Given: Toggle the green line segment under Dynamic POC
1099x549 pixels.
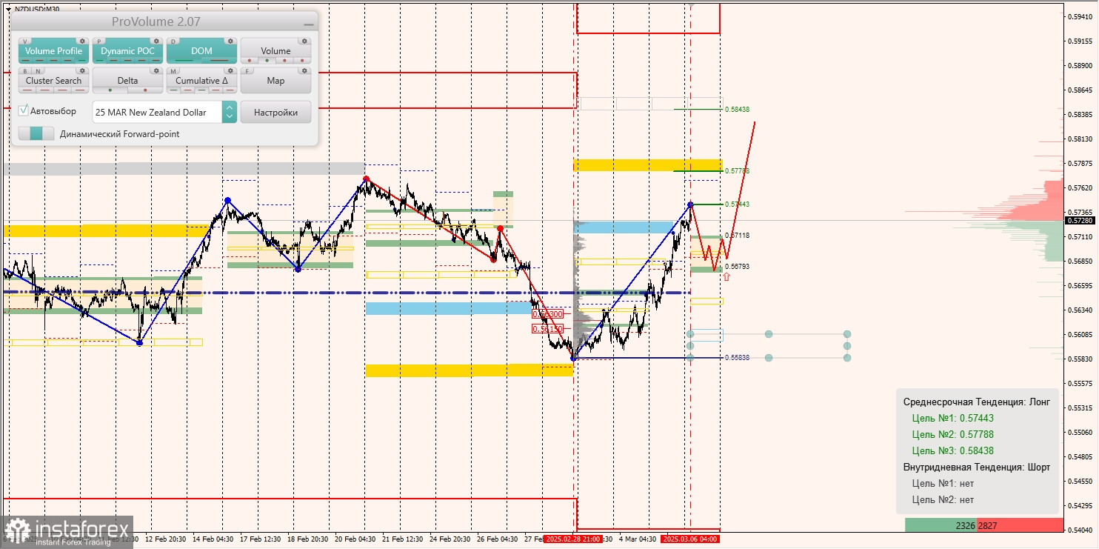Looking at the screenshot, I should pyautogui.click(x=99, y=61).
